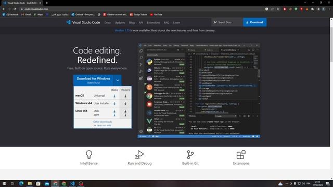Go back with the browser back arrow
Screen dimensions: 333x187
pos(4,9)
